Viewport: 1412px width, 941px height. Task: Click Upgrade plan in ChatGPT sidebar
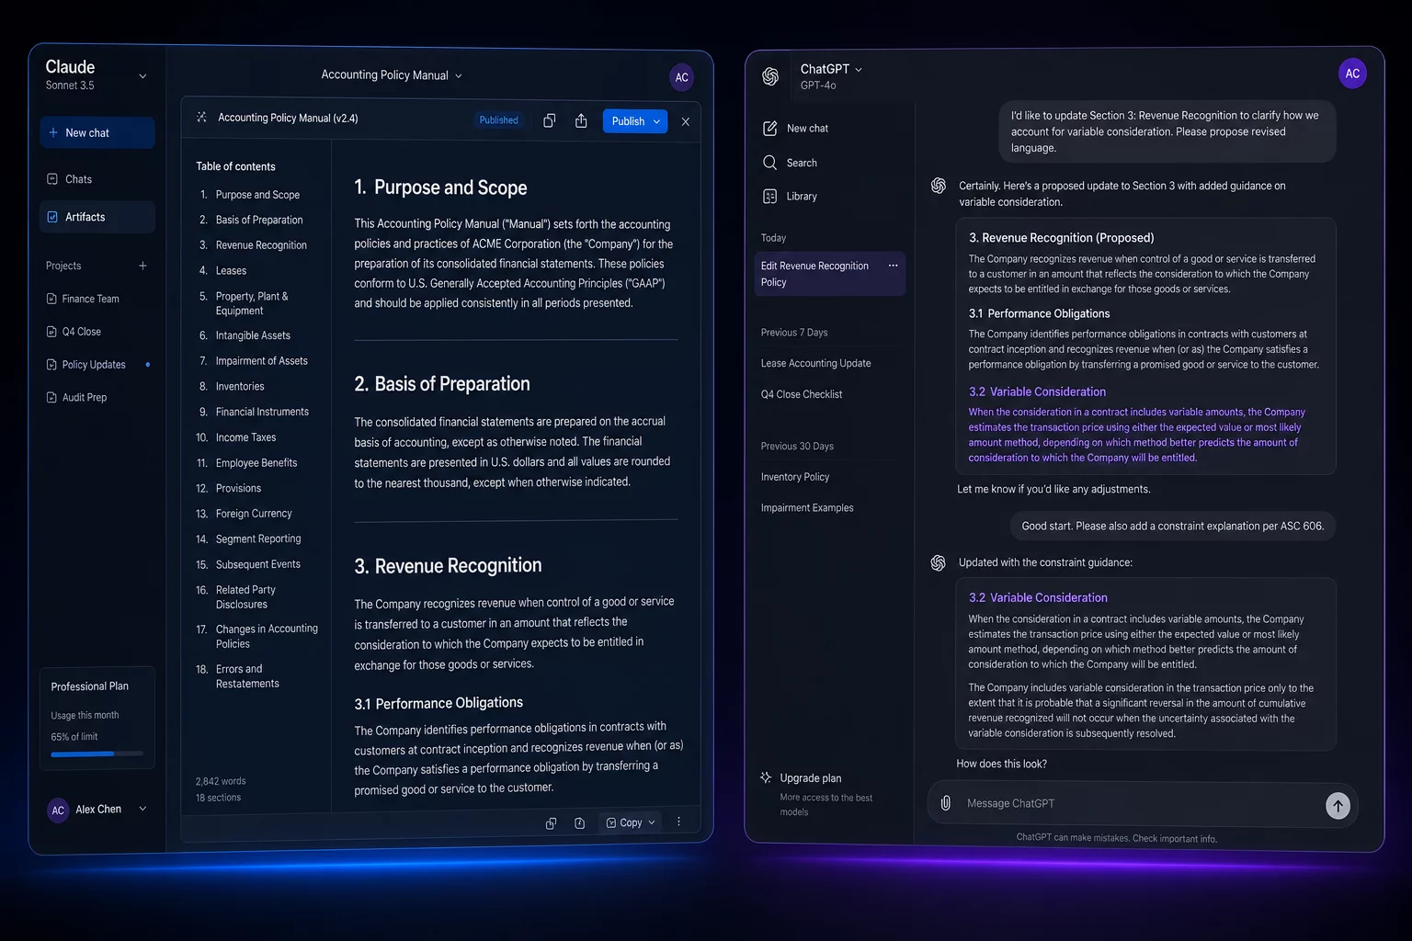click(x=811, y=778)
